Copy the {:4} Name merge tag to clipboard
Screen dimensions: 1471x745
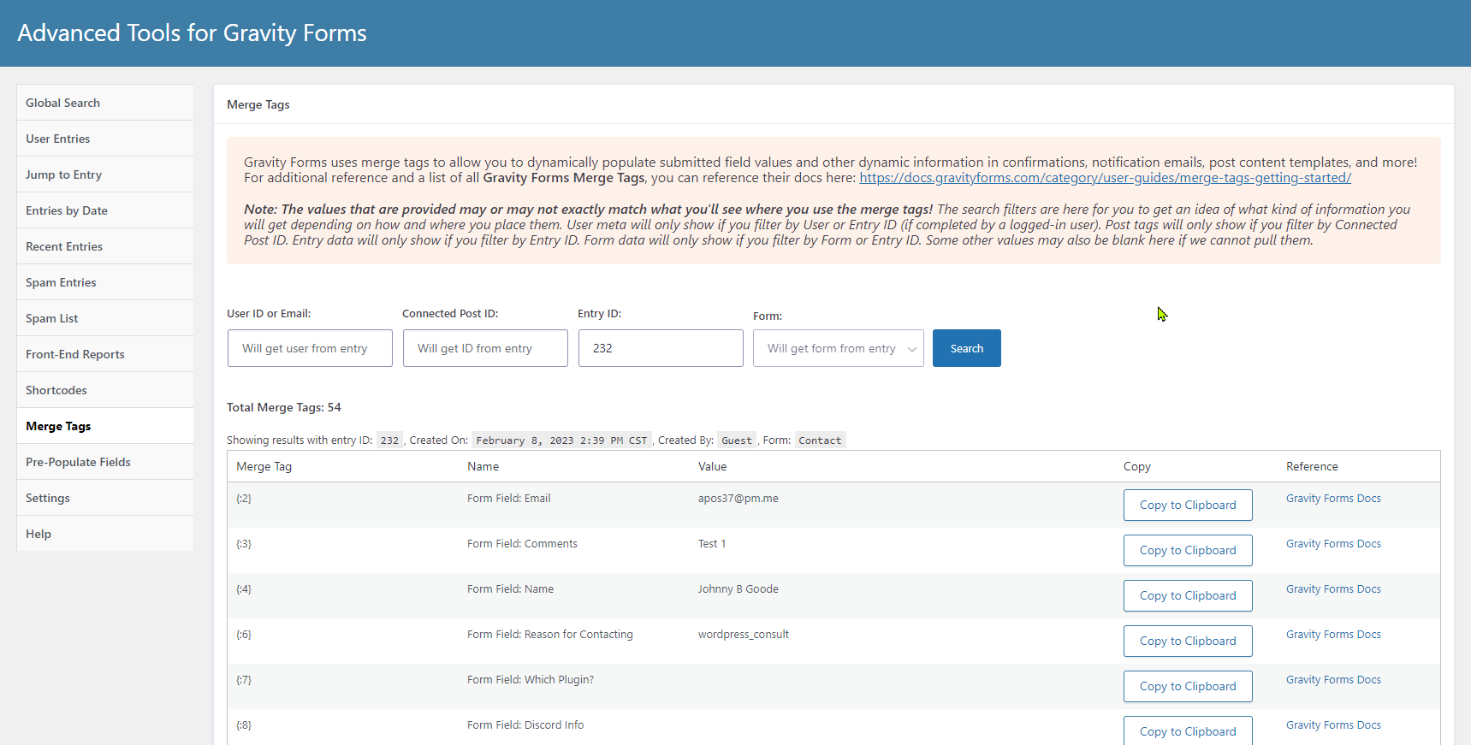click(x=1188, y=595)
